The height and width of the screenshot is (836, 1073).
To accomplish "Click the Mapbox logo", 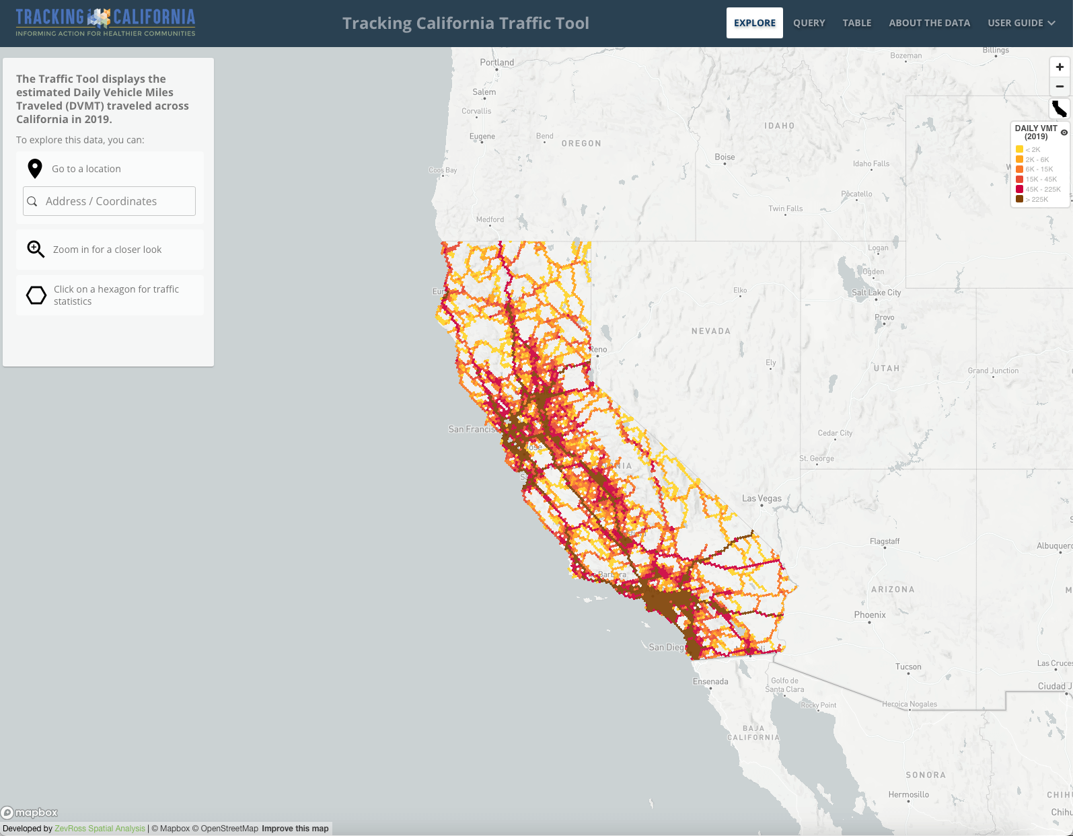I will pos(30,812).
